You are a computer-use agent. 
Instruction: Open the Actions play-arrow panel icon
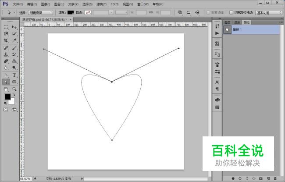(x=217, y=33)
